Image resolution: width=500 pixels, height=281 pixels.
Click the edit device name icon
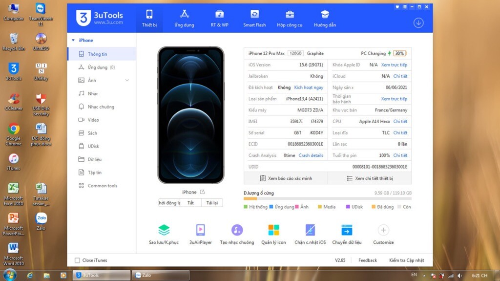click(x=202, y=192)
